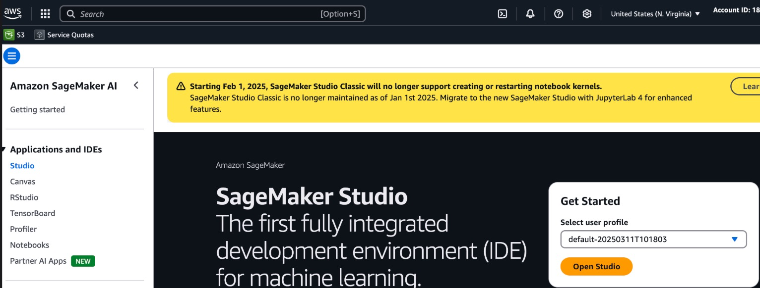Open the help question mark icon

pos(559,14)
